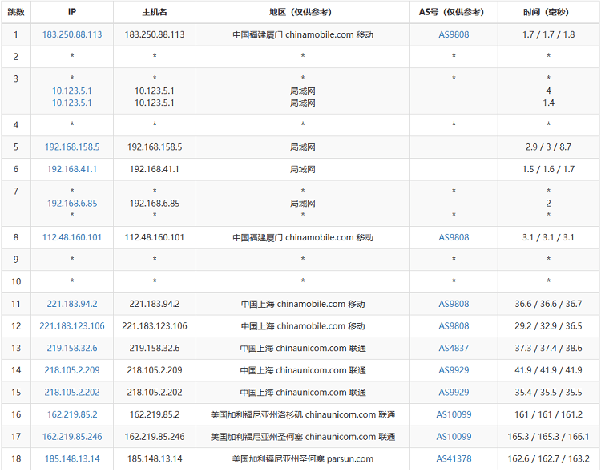The width and height of the screenshot is (601, 472).
Task: Select time cell 35.4 / 35.5 / 35.5
Action: pos(548,392)
